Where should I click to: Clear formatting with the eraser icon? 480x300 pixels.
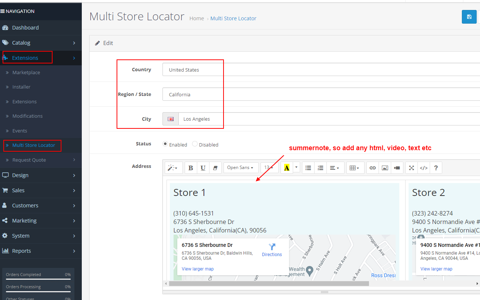tap(215, 168)
